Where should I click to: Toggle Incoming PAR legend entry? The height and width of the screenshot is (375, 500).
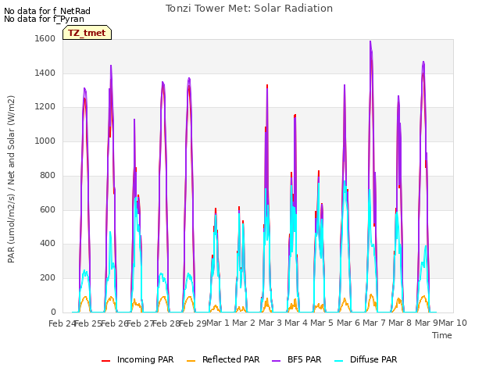137,359
